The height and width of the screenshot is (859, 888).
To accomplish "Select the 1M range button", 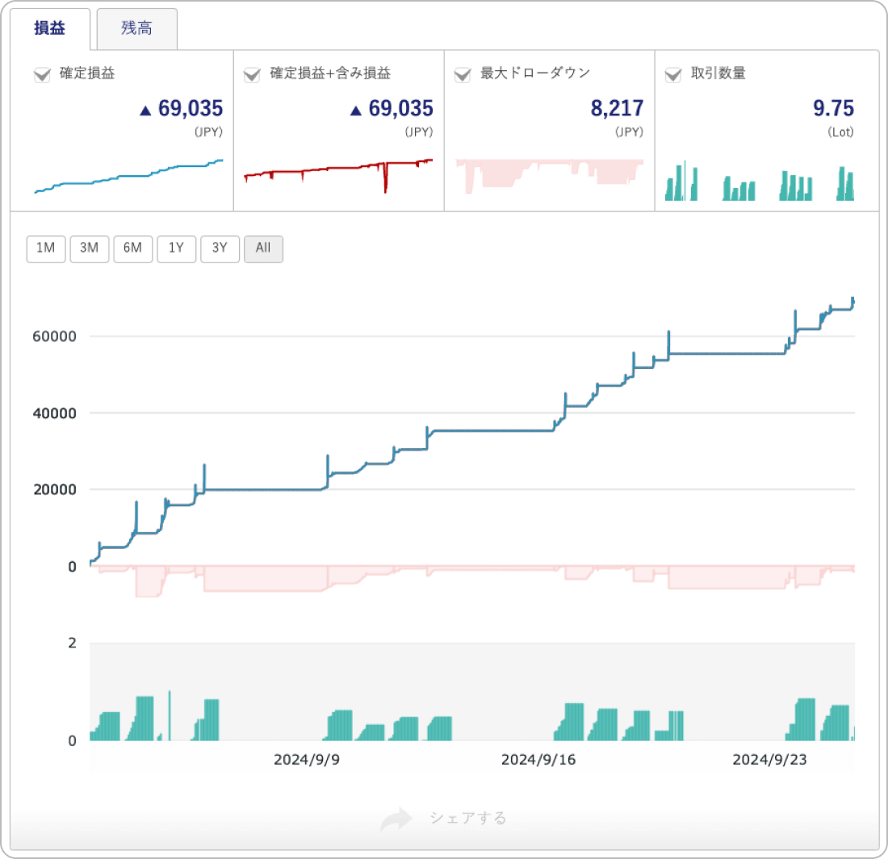I will tap(46, 249).
